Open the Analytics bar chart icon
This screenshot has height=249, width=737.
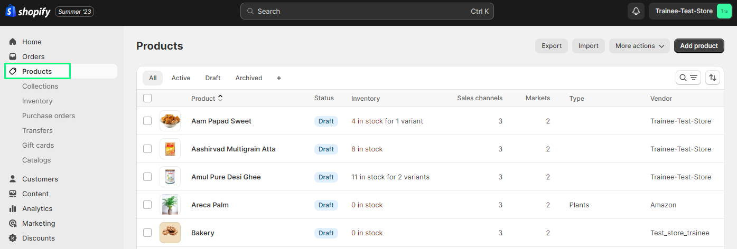pos(13,208)
